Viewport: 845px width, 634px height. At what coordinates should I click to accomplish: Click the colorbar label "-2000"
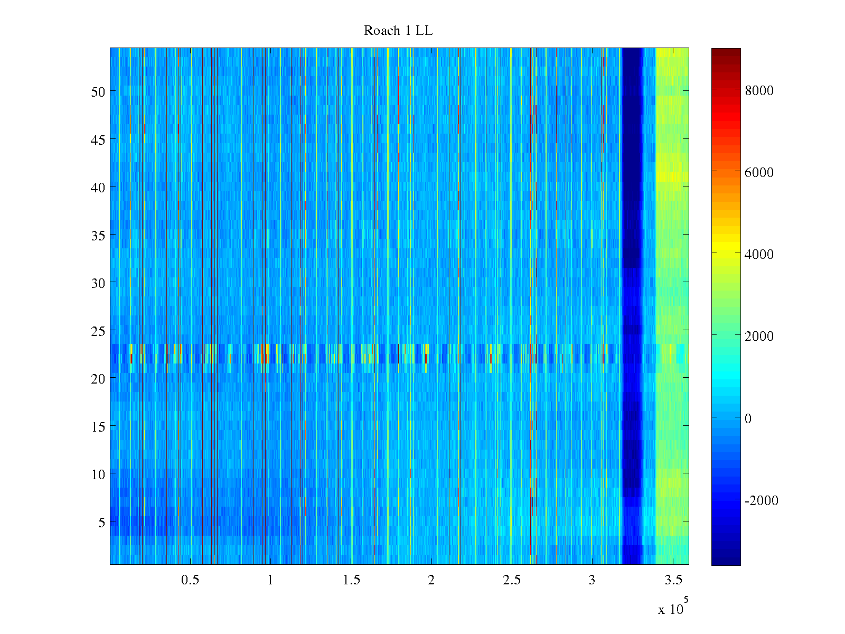(x=762, y=500)
